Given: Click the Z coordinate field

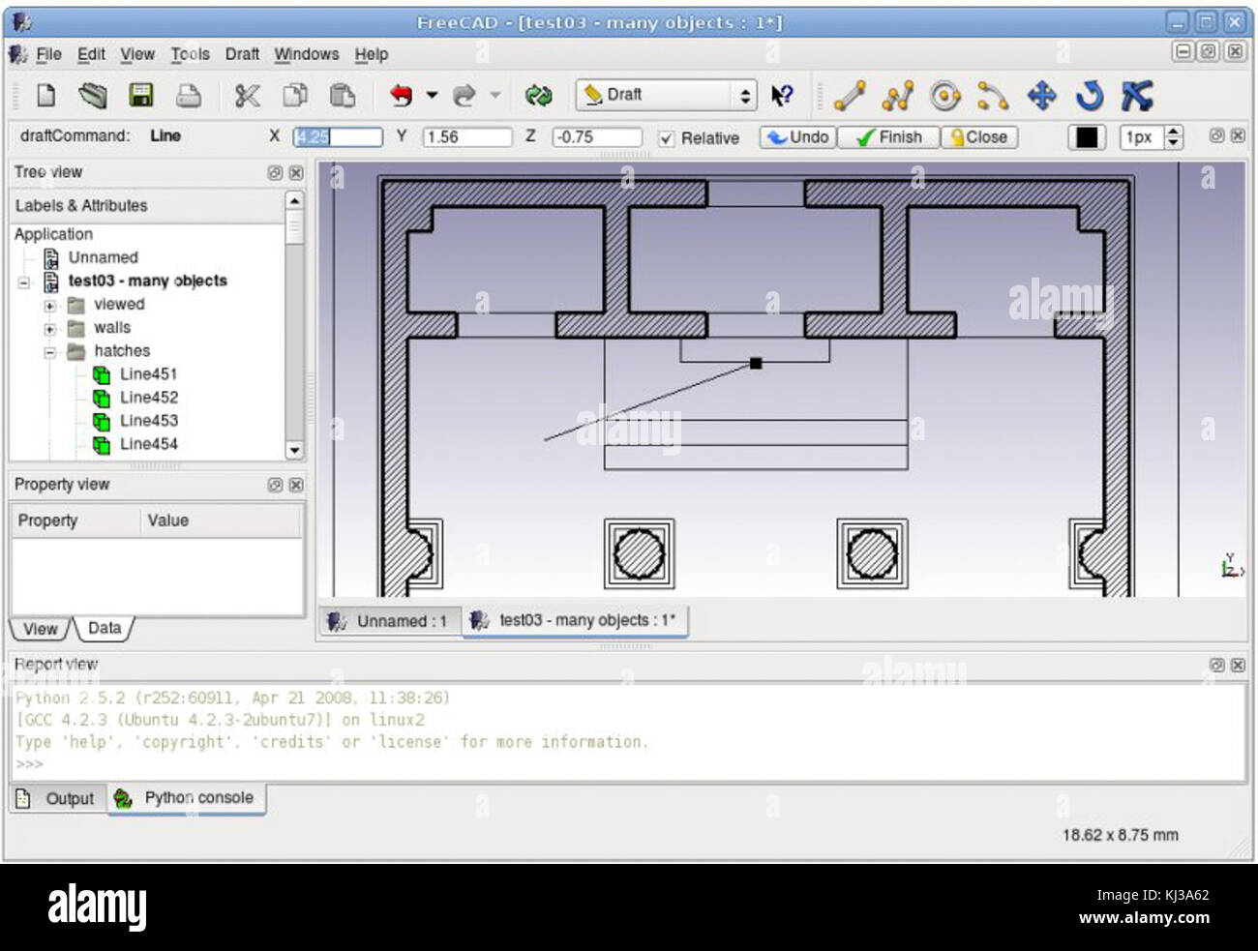Looking at the screenshot, I should [x=597, y=137].
